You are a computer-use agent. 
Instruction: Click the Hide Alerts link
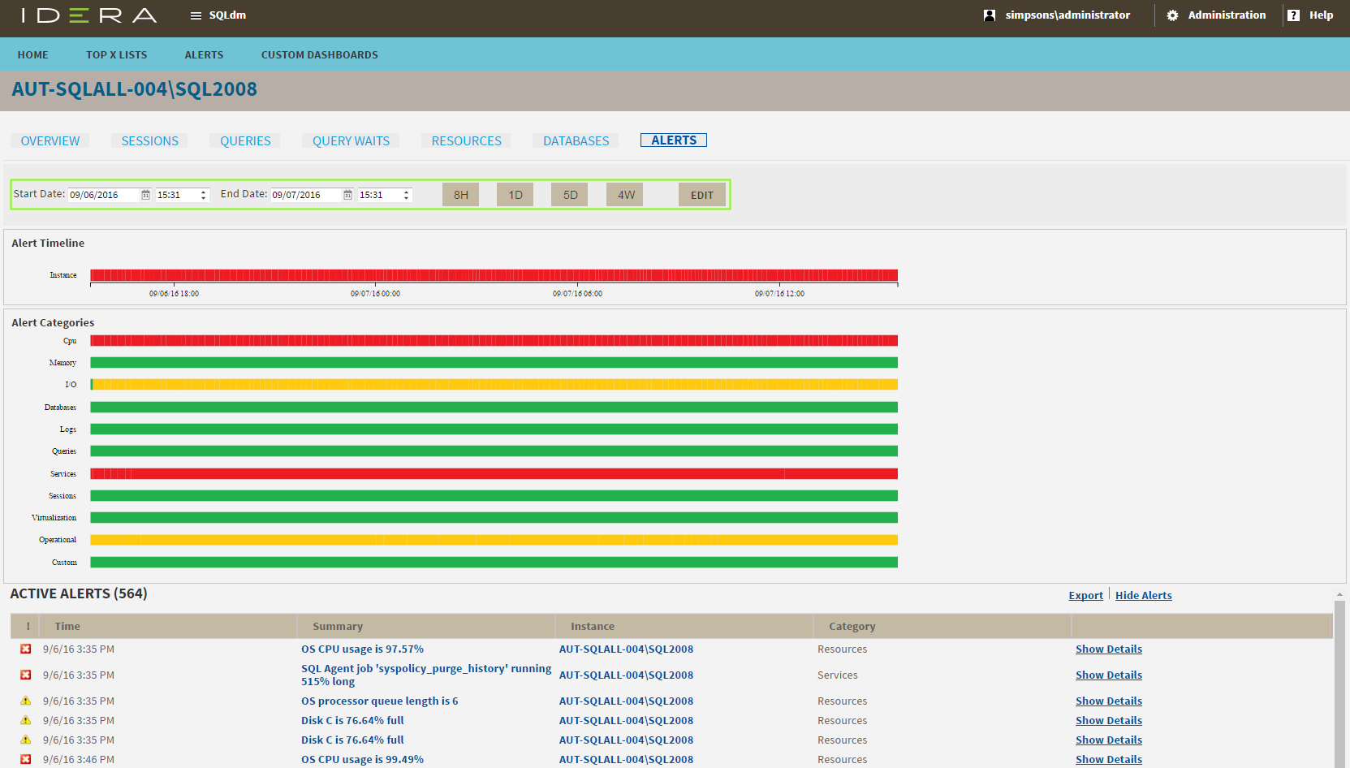tap(1143, 596)
